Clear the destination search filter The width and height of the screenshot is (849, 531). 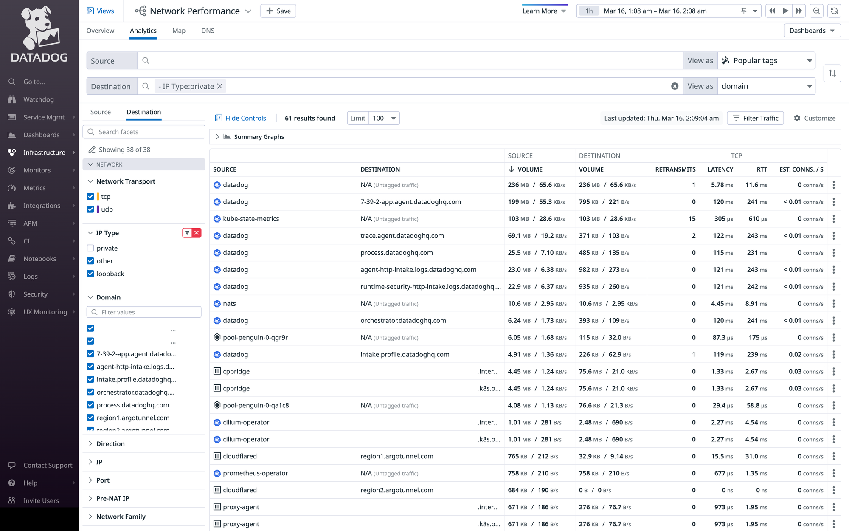tap(675, 86)
